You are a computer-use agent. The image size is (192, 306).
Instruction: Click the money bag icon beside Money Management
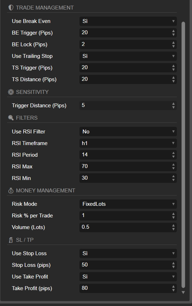click(x=11, y=191)
